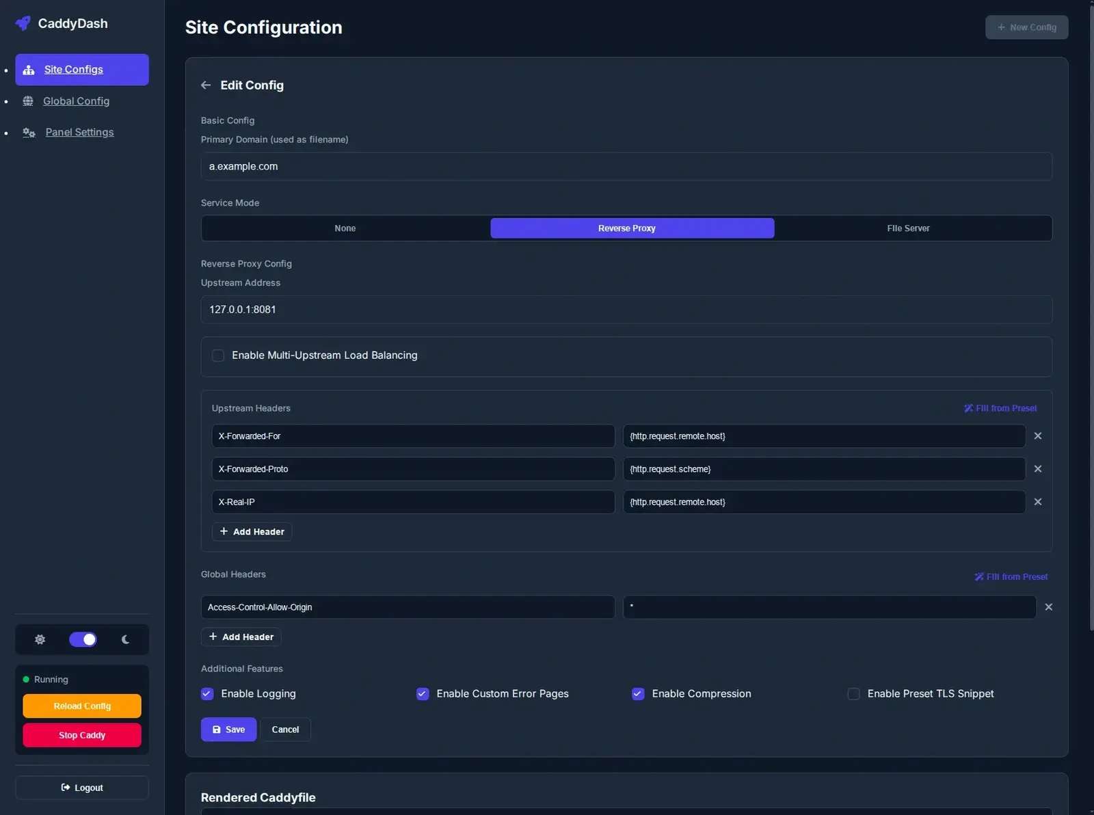The width and height of the screenshot is (1094, 815).
Task: Edit the X-Forwarded-For header value field
Action: click(x=824, y=436)
